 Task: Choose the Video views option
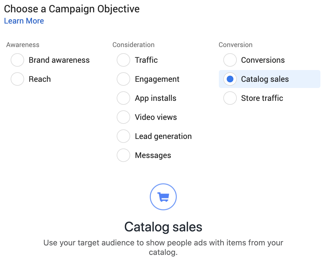pyautogui.click(x=123, y=117)
